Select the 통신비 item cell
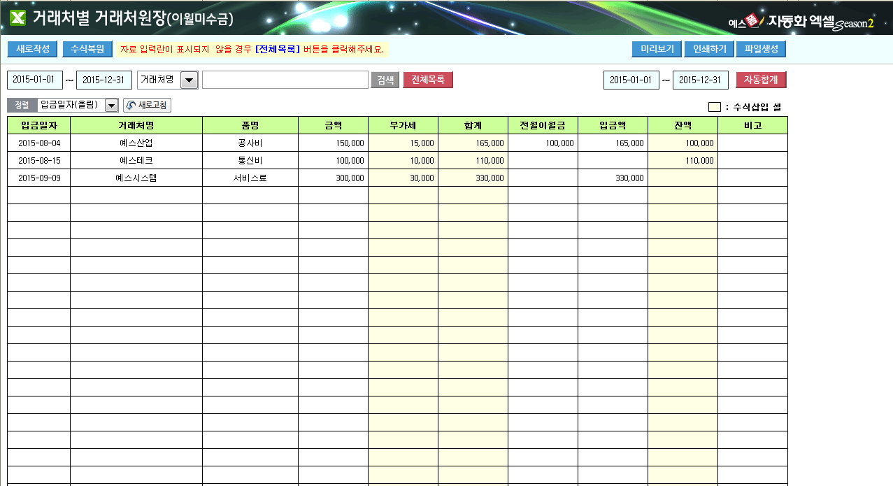The width and height of the screenshot is (893, 486). point(250,160)
